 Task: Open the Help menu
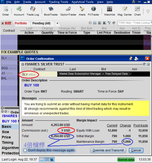(110, 2)
